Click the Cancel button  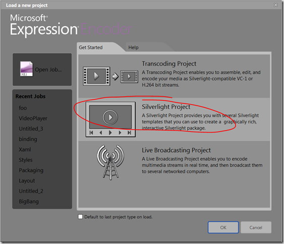tap(256, 227)
